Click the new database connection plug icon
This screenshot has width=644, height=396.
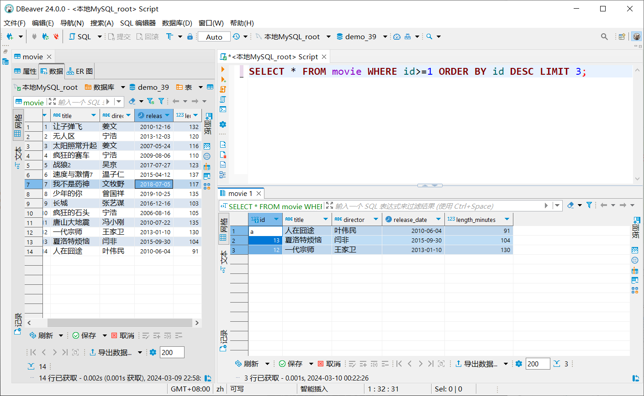[10, 36]
